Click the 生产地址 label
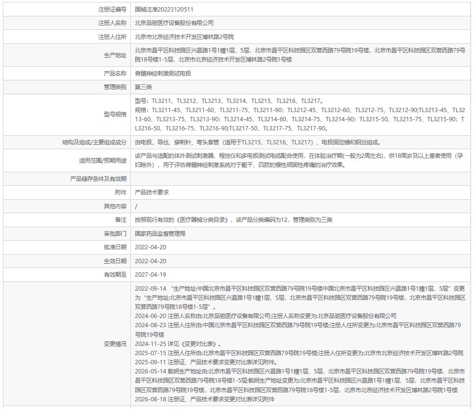Image resolution: width=474 pixels, height=409 pixels. (115, 55)
